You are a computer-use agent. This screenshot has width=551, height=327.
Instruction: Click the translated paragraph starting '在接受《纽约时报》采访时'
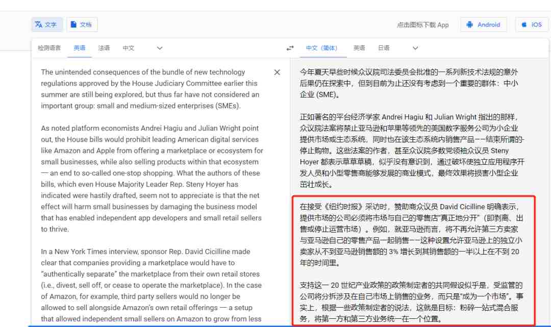tap(411, 235)
